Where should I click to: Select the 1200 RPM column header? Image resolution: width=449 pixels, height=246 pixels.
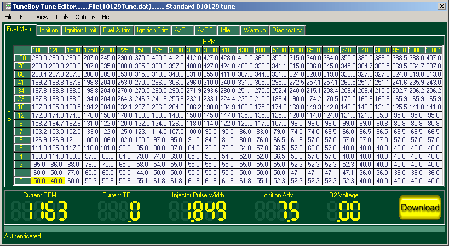click(56, 50)
